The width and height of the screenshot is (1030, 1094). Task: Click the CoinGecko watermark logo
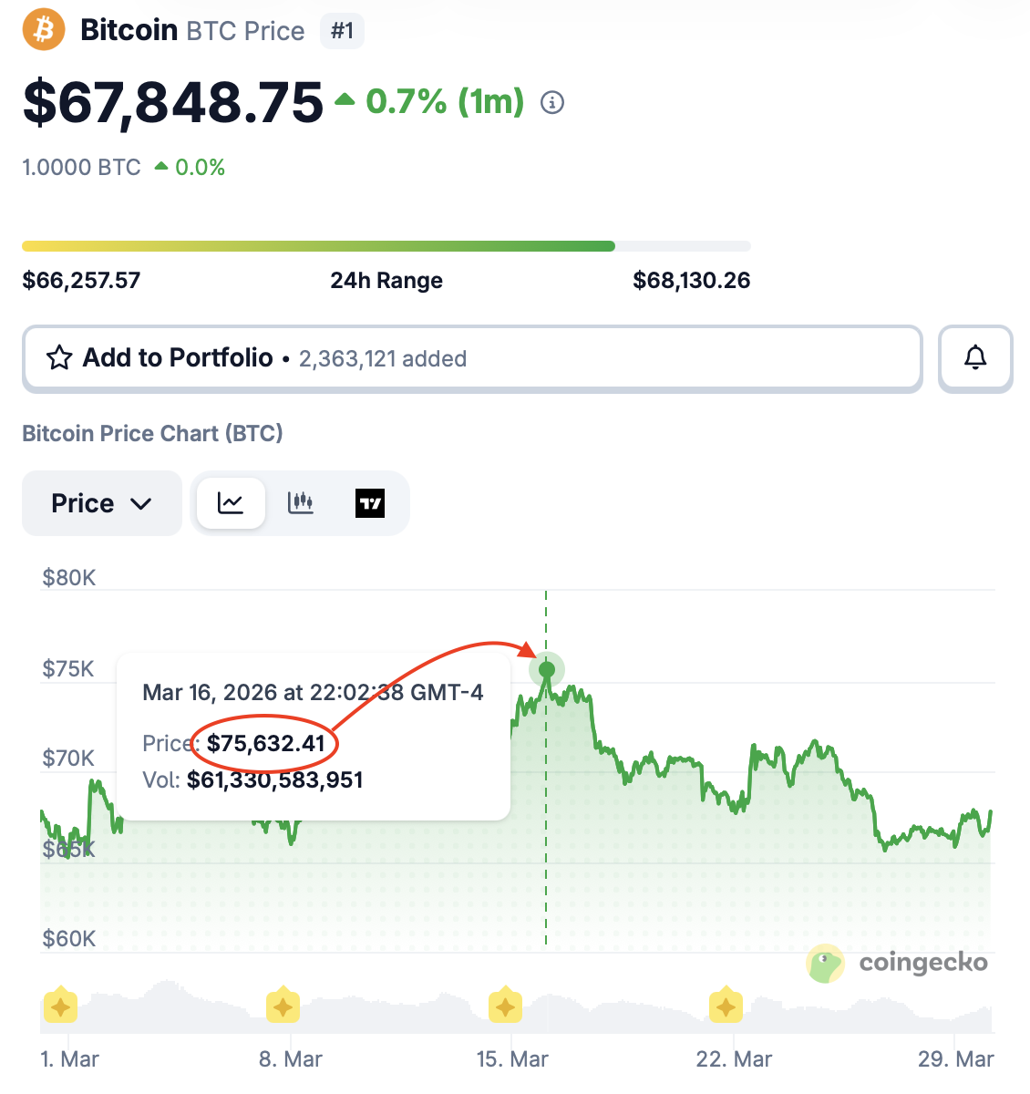(898, 963)
